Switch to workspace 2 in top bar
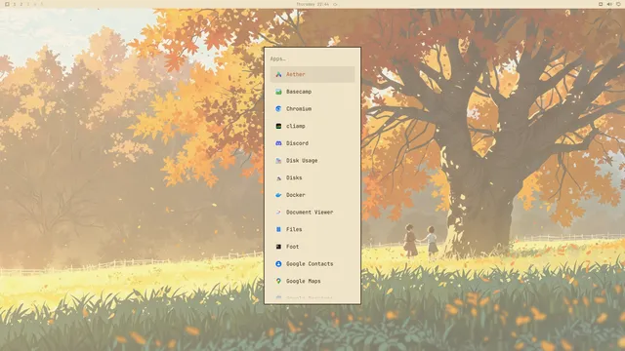This screenshot has width=625, height=351. tap(21, 4)
